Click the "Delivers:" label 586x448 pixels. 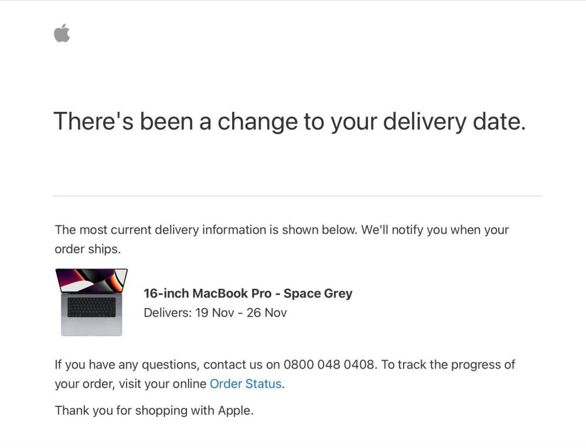point(168,313)
